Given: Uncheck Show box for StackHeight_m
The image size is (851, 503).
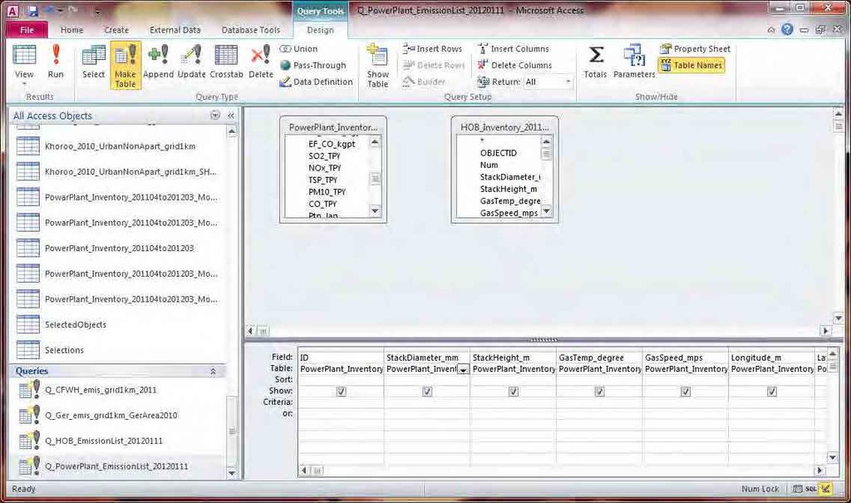Looking at the screenshot, I should 514,391.
